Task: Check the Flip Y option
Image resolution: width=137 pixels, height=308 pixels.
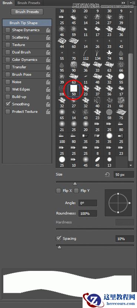Action: 76,191
